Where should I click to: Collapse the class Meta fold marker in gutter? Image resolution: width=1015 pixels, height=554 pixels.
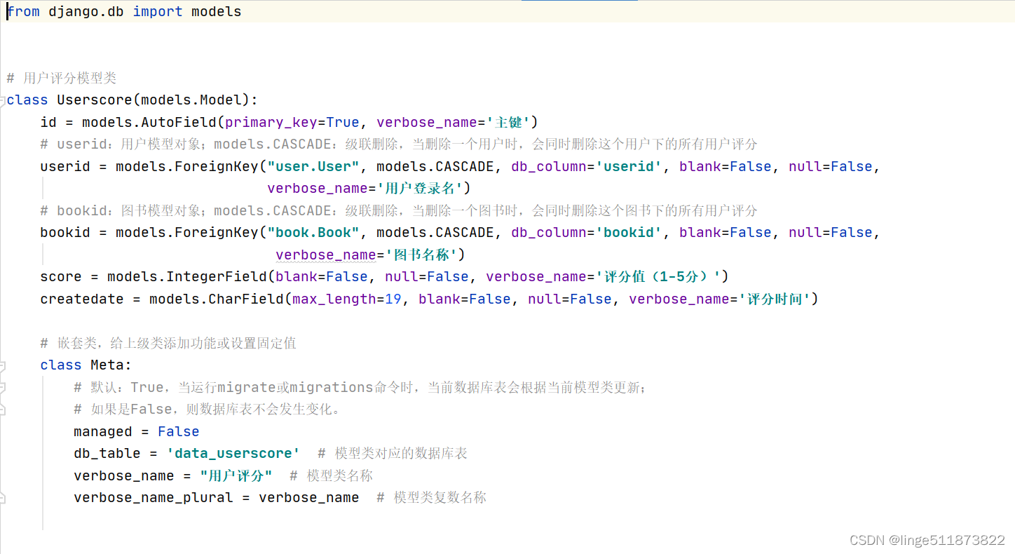(x=2, y=366)
